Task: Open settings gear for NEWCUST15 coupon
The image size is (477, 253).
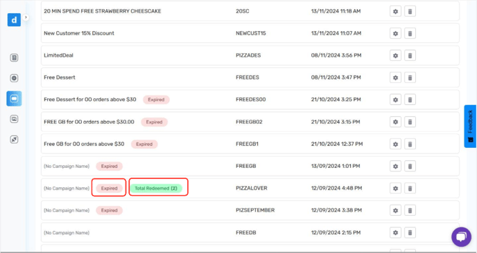Action: point(395,33)
